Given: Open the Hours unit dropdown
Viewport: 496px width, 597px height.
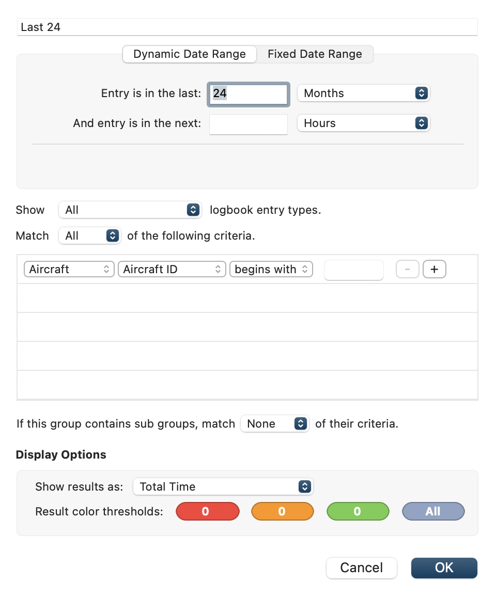Looking at the screenshot, I should pyautogui.click(x=363, y=123).
